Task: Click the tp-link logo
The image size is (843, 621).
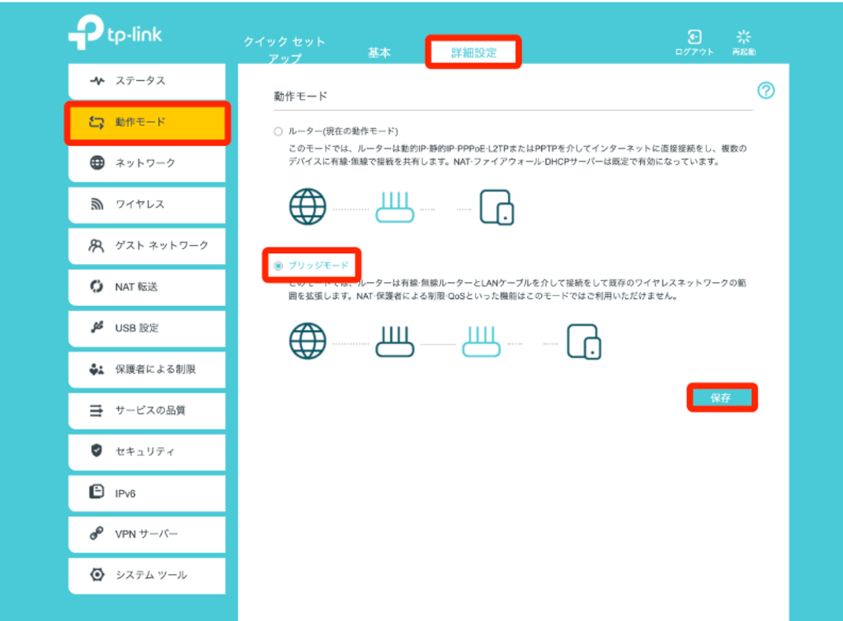Action: (115, 34)
